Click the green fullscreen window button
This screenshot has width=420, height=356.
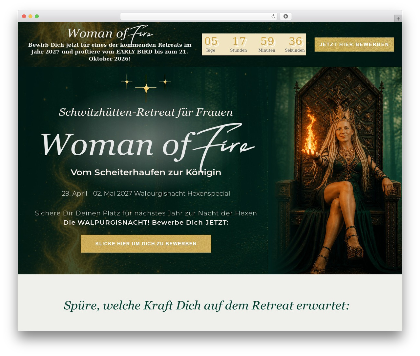[37, 16]
